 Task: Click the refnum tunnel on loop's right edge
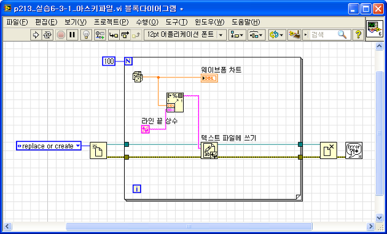click(x=300, y=144)
